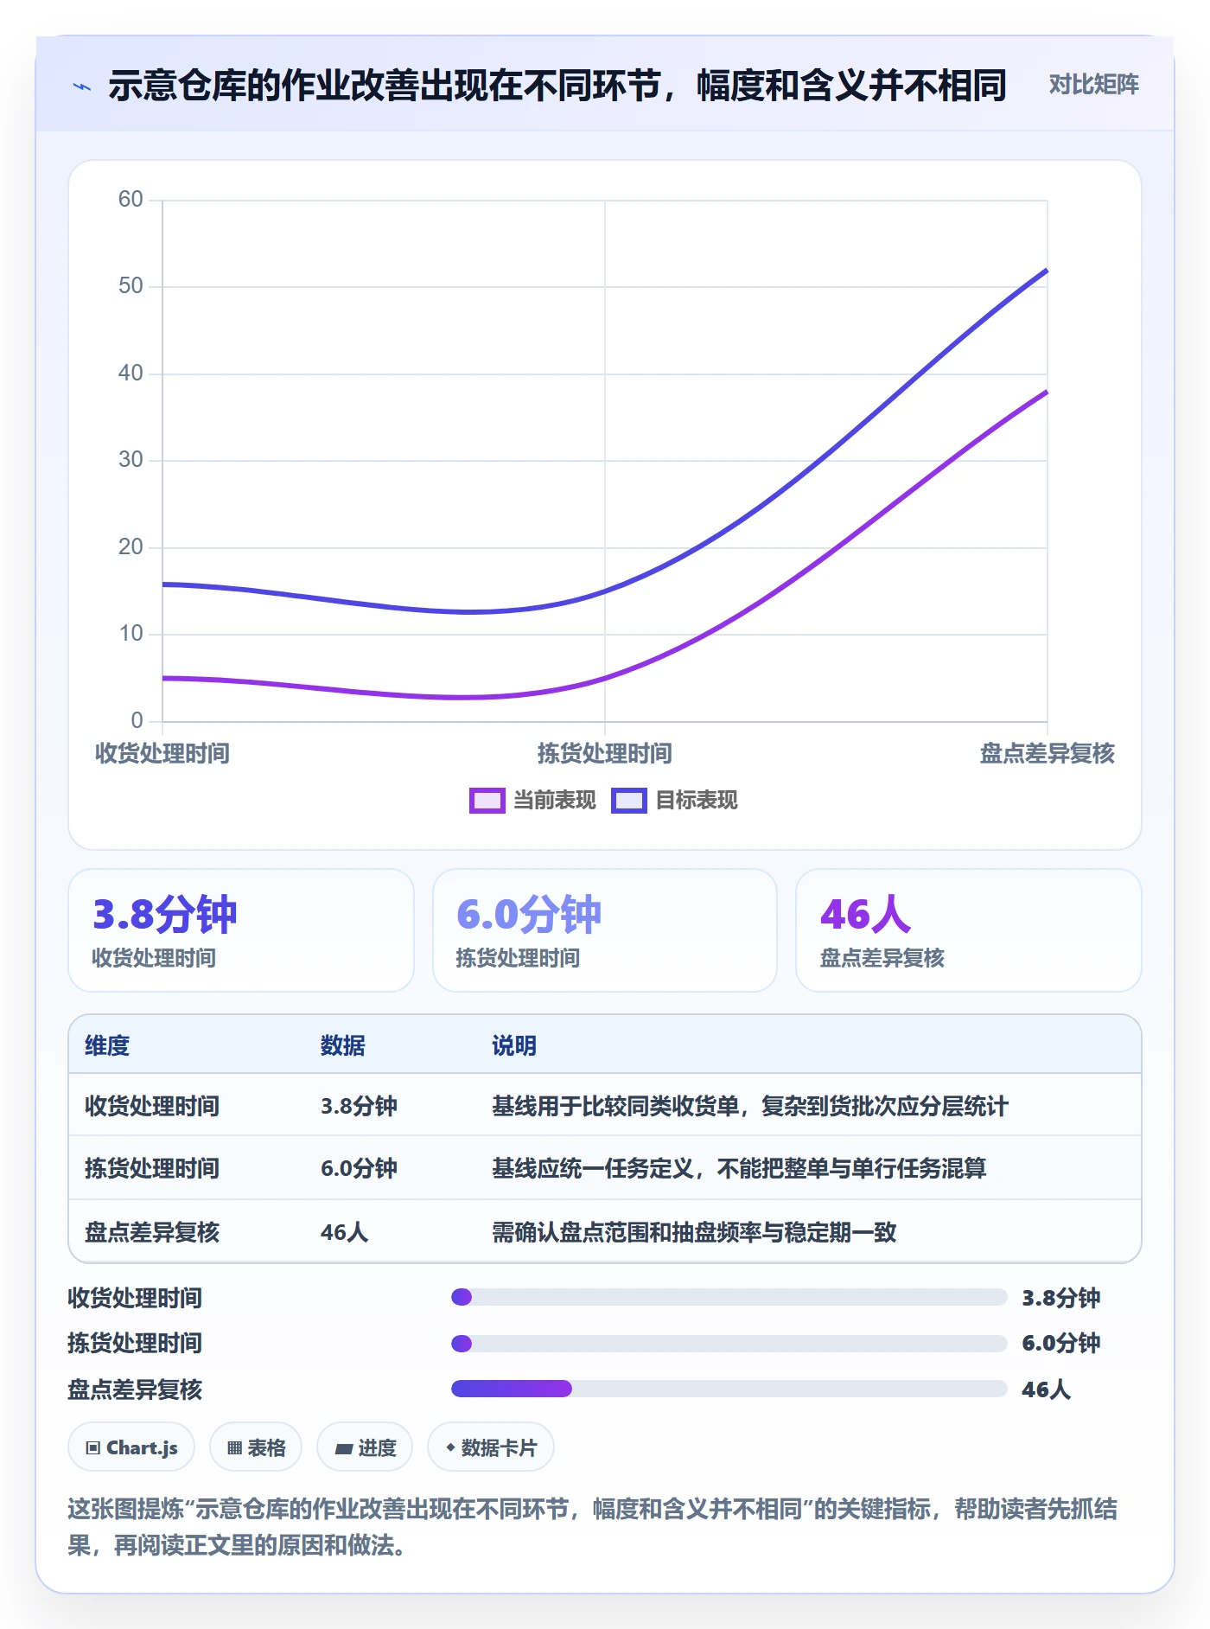Open the 6.0分钟 data card
Screen dimensions: 1210x1629
[x=605, y=930]
